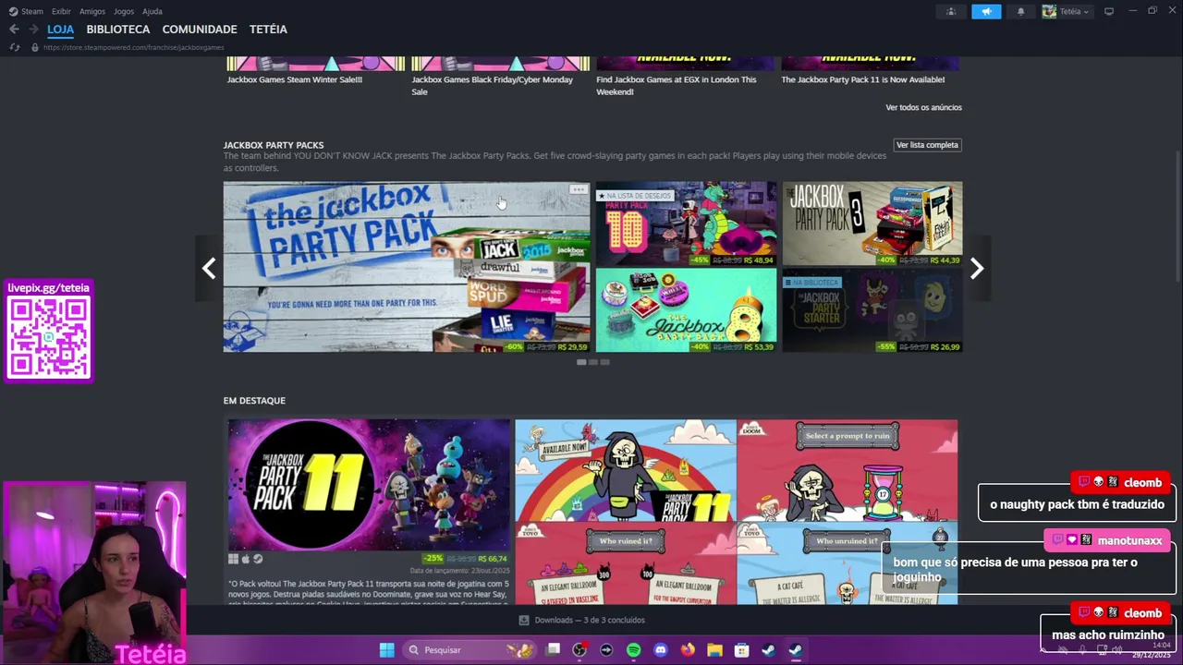Screen dimensions: 1183x665
Task: Select third carousel page dot
Action: tap(605, 362)
